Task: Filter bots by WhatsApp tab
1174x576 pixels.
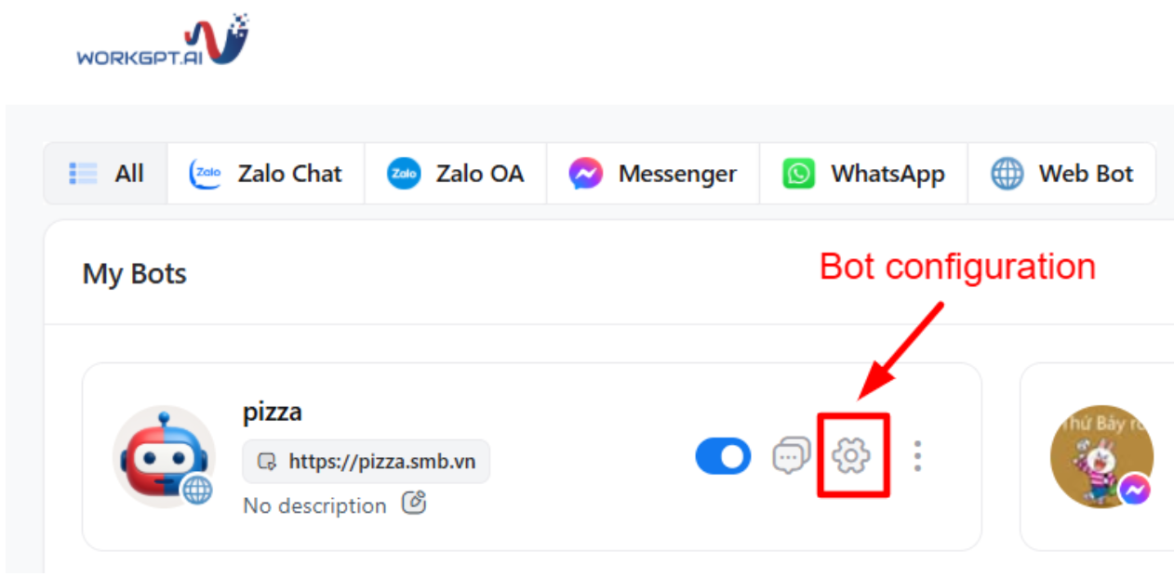Action: 863,174
